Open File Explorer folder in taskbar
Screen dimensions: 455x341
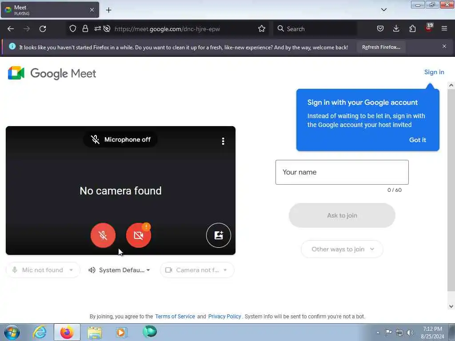(95, 333)
